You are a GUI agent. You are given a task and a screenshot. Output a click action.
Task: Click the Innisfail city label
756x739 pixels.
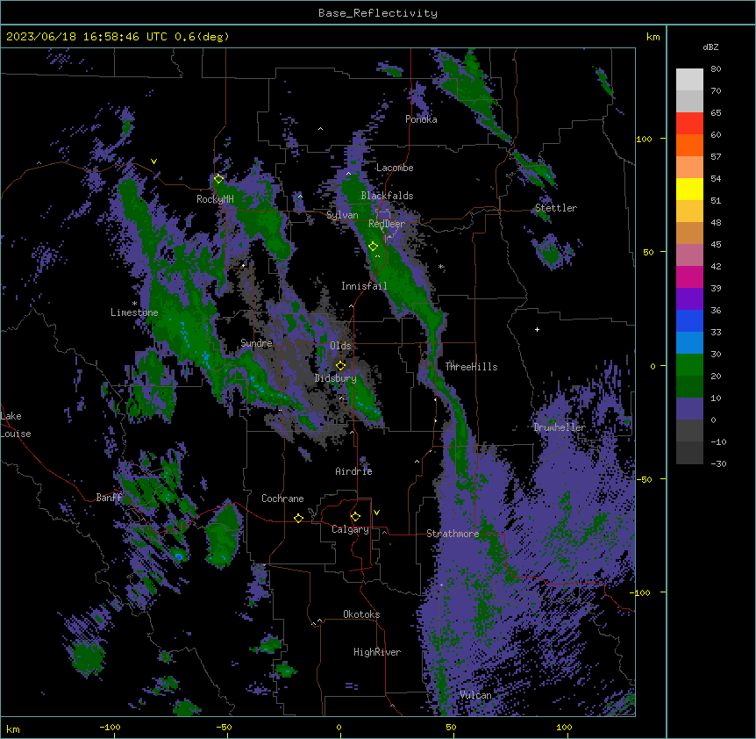click(364, 286)
